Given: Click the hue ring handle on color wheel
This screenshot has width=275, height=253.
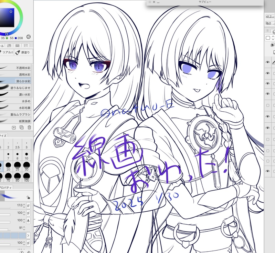Looking at the screenshot, I should click(6, 34).
